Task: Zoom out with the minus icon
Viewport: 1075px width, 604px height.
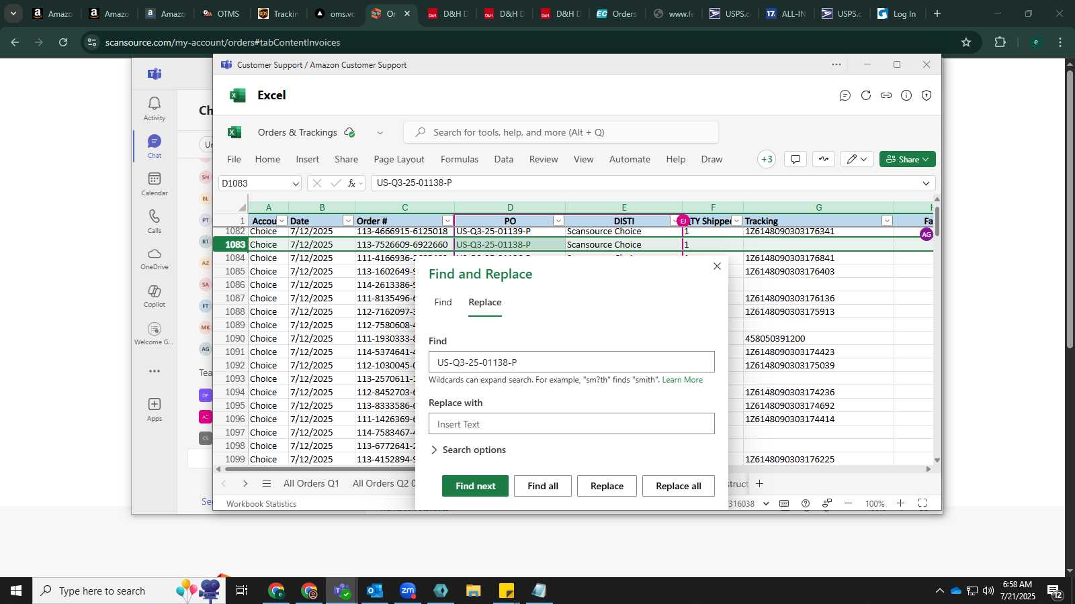Action: coord(848,503)
